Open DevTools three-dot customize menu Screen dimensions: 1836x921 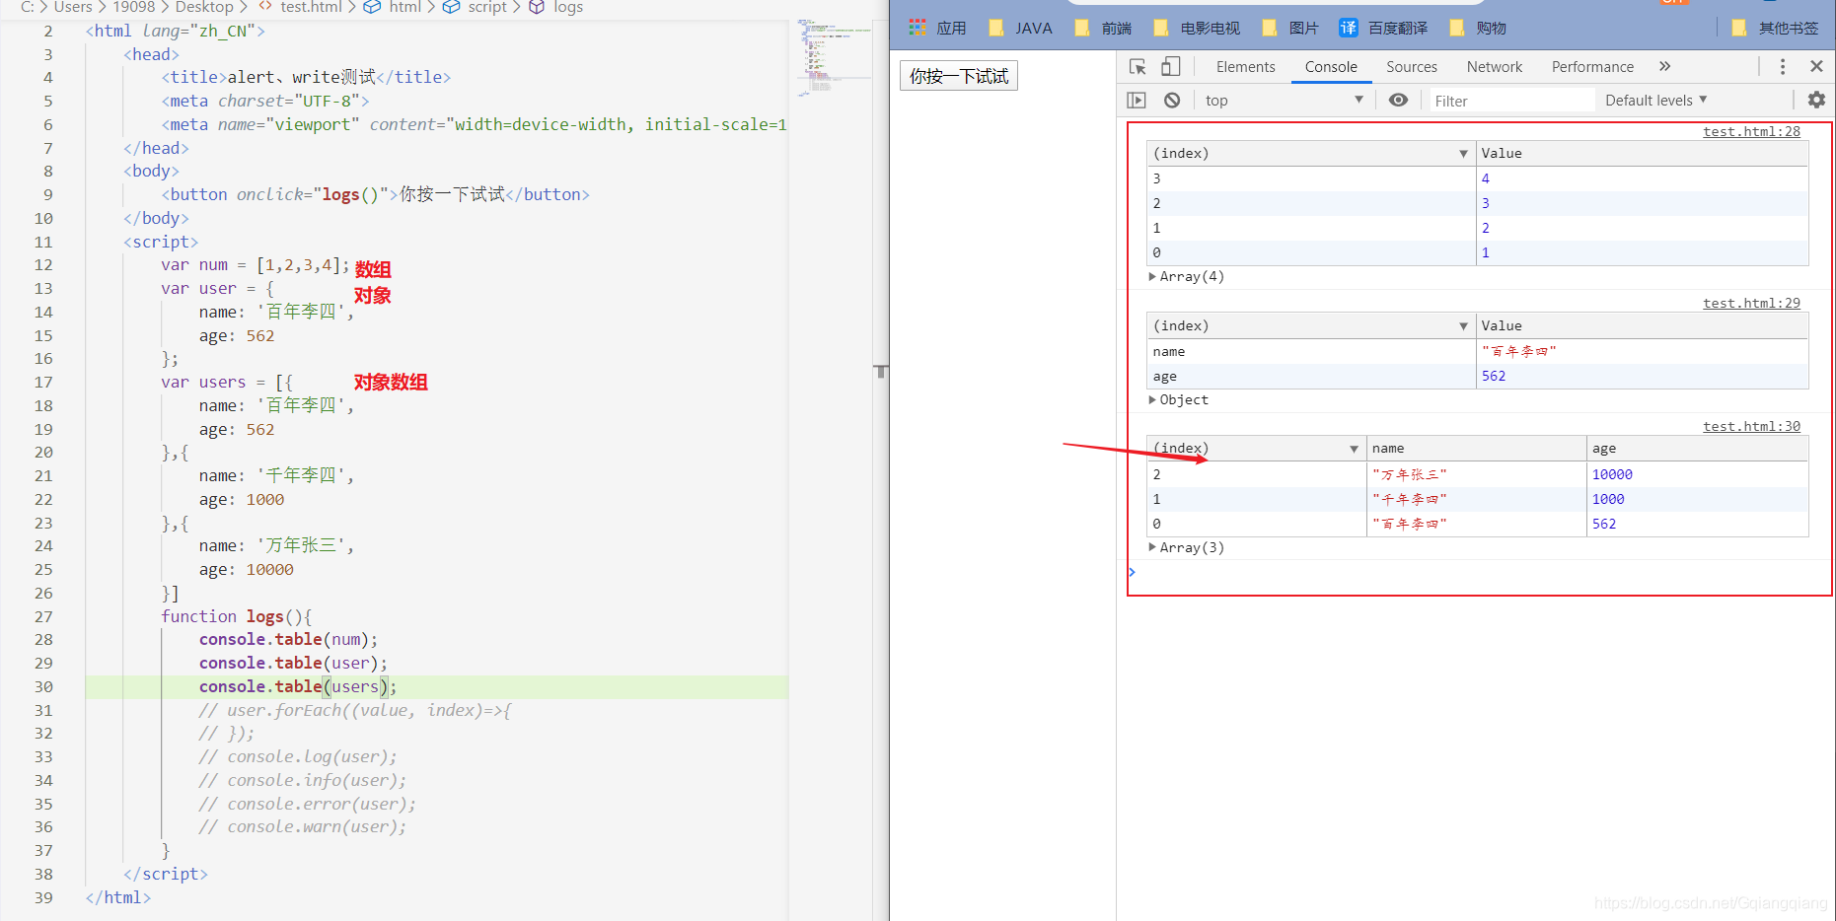point(1782,66)
